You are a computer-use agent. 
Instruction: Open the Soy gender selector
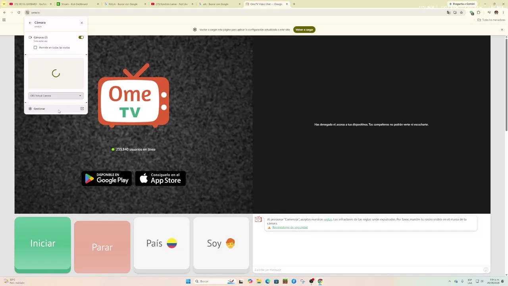(x=221, y=244)
